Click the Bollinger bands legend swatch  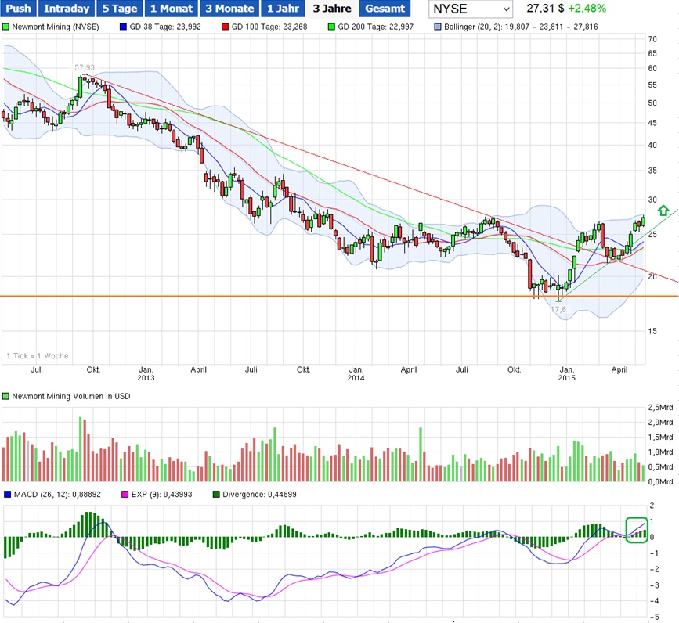tap(438, 27)
